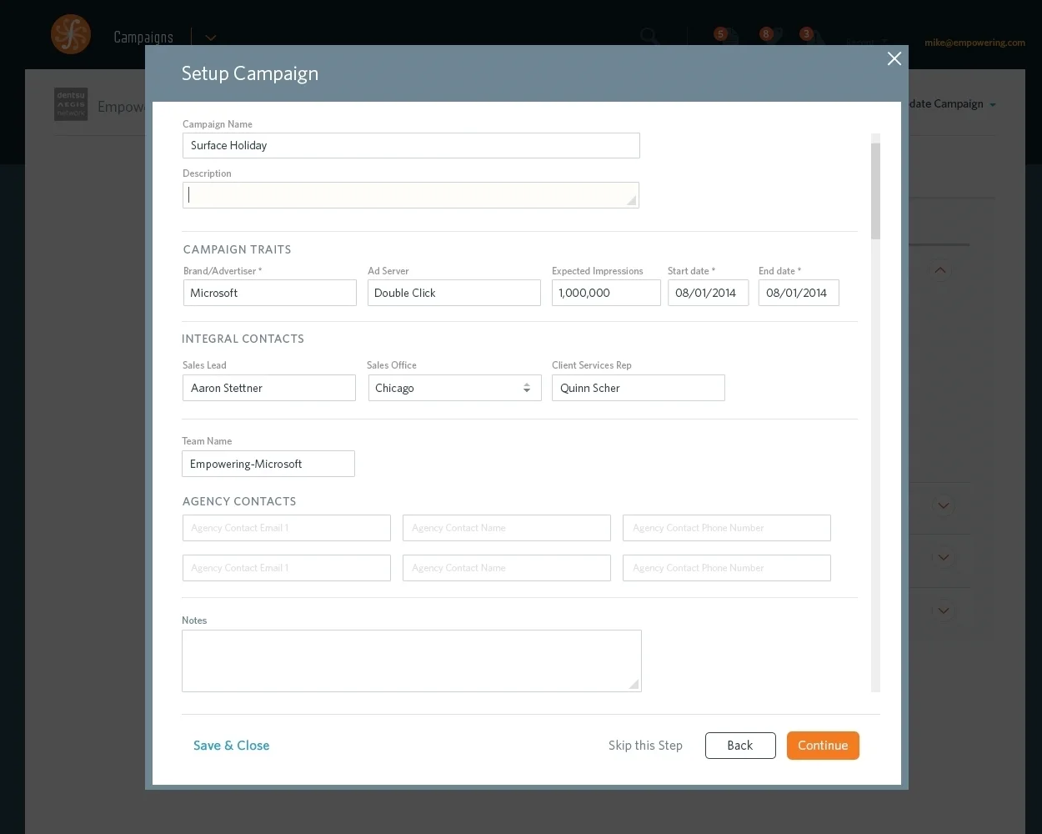
Task: Collapse the section with up chevron behind dialog
Action: click(x=940, y=270)
